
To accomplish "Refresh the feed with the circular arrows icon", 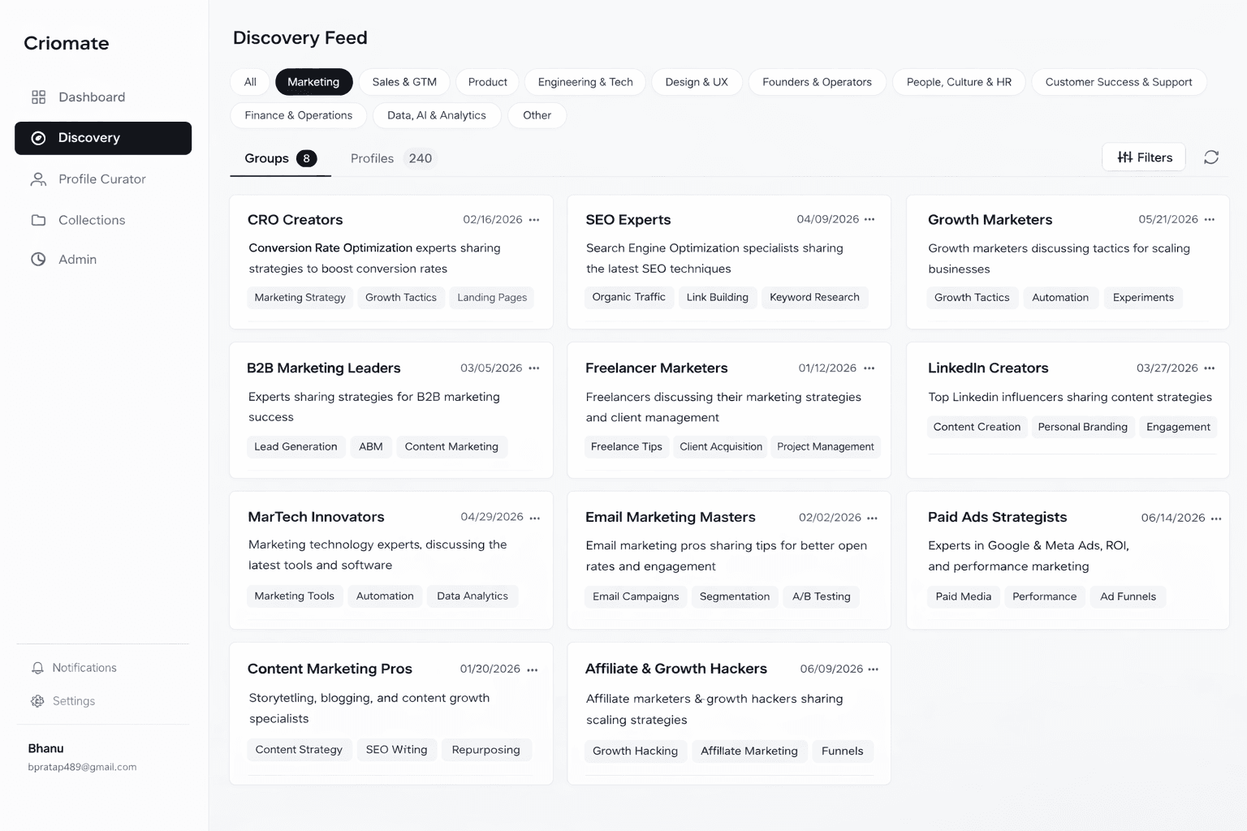I will (x=1211, y=157).
